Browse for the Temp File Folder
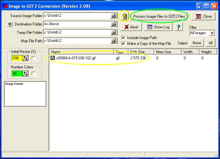 [114, 33]
